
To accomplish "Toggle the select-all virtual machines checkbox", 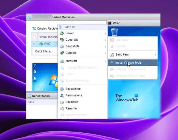I will [35, 37].
